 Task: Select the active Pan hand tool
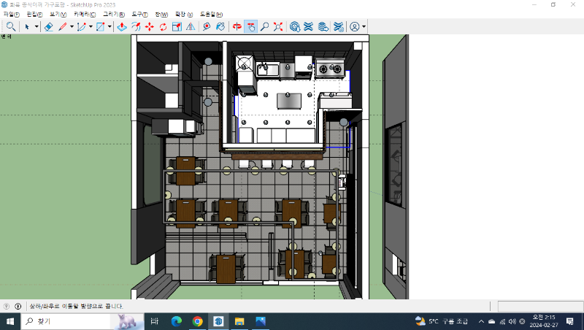pyautogui.click(x=250, y=26)
